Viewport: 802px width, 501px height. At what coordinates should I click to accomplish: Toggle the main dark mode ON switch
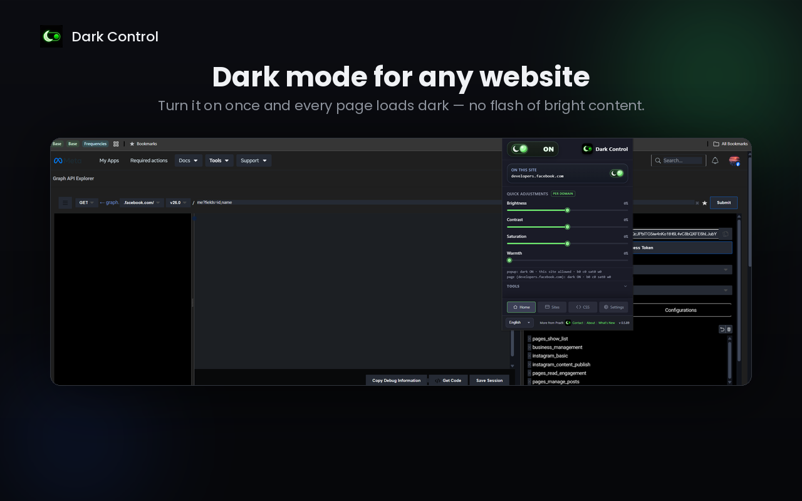click(520, 149)
